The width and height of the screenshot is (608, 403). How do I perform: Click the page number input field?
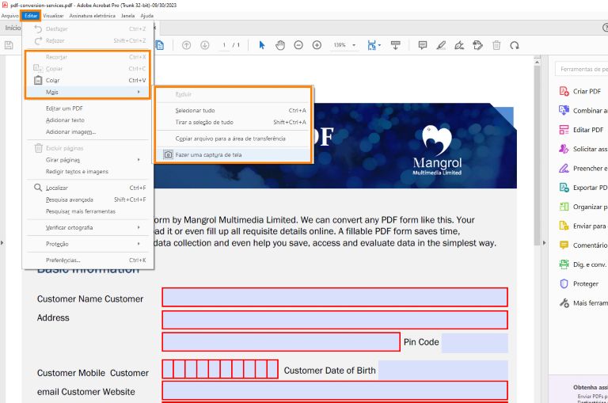click(224, 45)
